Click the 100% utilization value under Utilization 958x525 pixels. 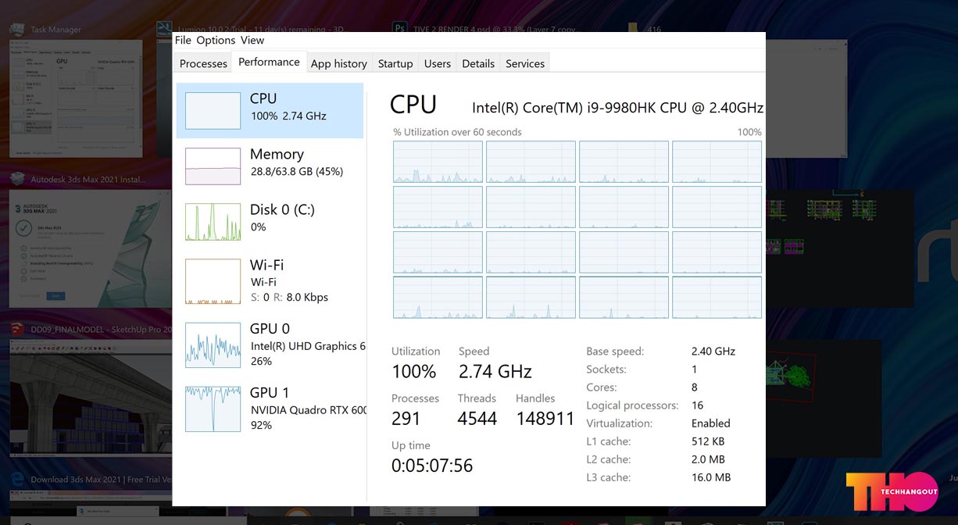(414, 371)
